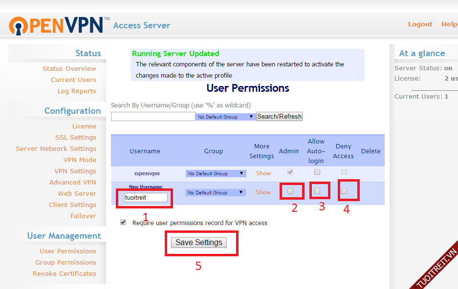This screenshot has width=458, height=289.
Task: Enable Allow Auto-login for new user tuoitreit
Action: click(317, 191)
